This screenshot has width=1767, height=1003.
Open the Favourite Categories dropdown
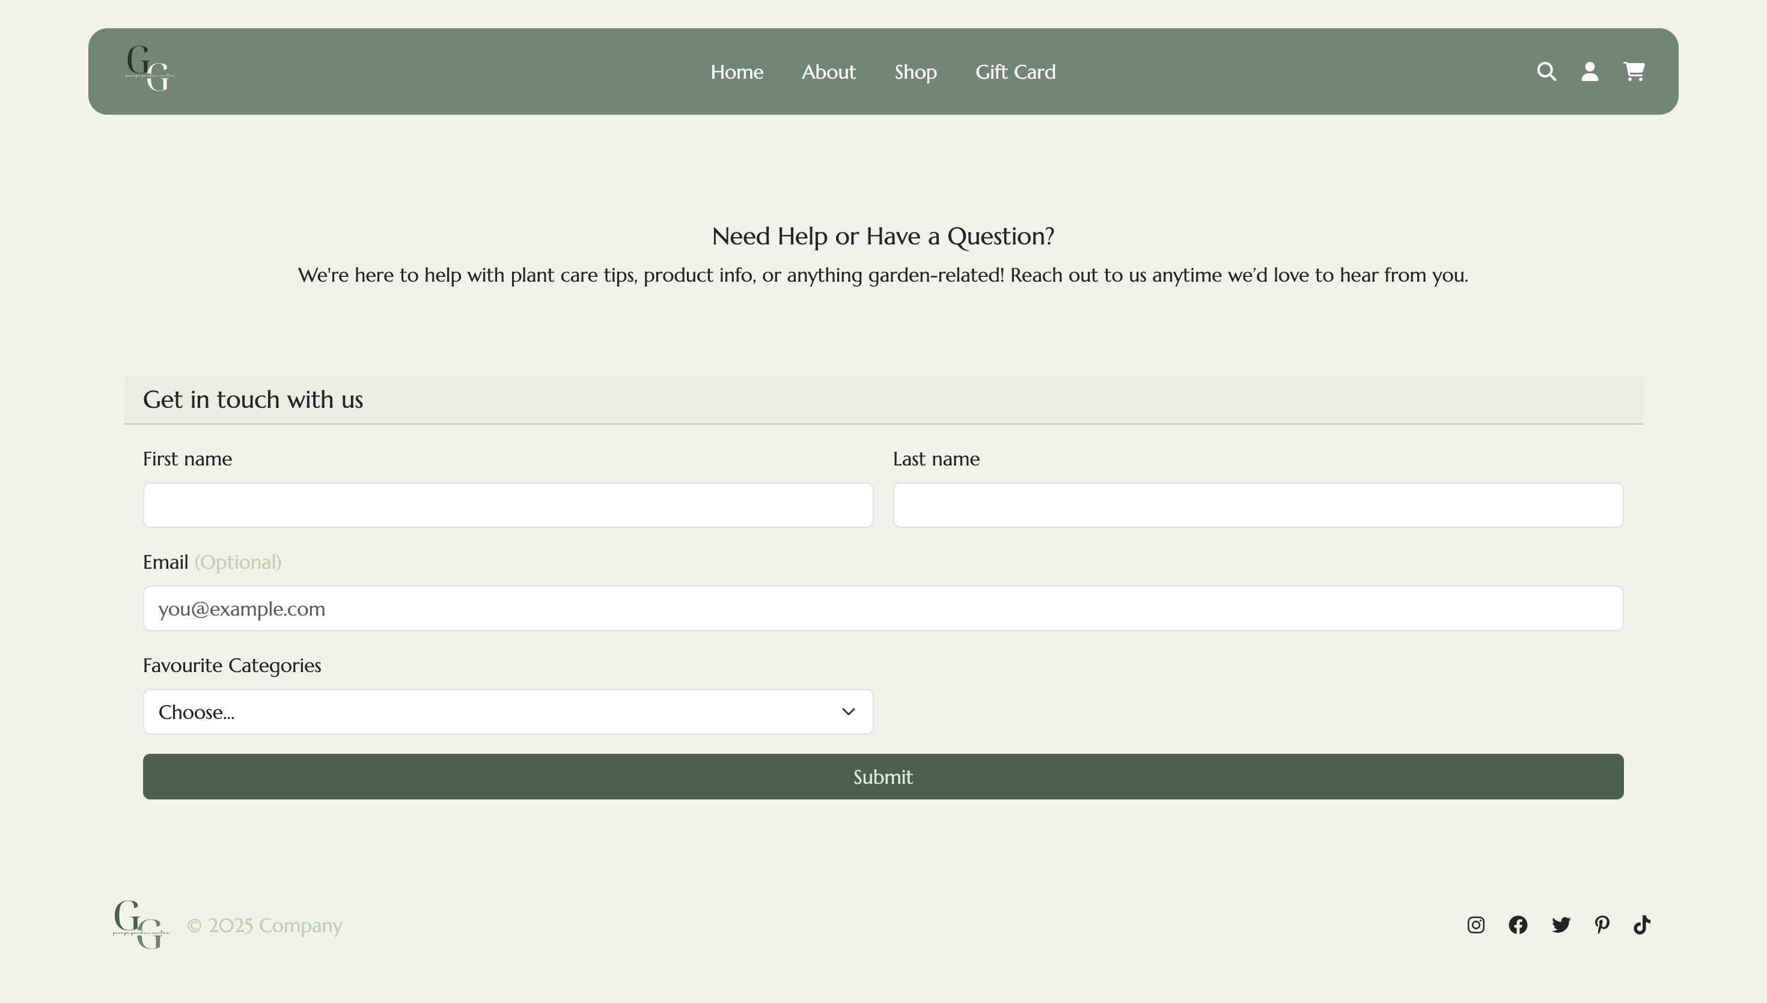pyautogui.click(x=507, y=712)
